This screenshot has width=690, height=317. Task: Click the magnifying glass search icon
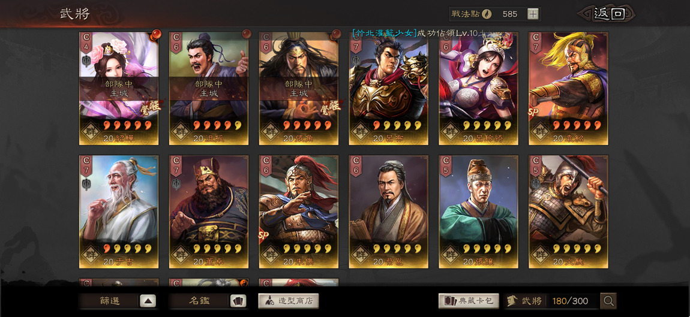[608, 301]
